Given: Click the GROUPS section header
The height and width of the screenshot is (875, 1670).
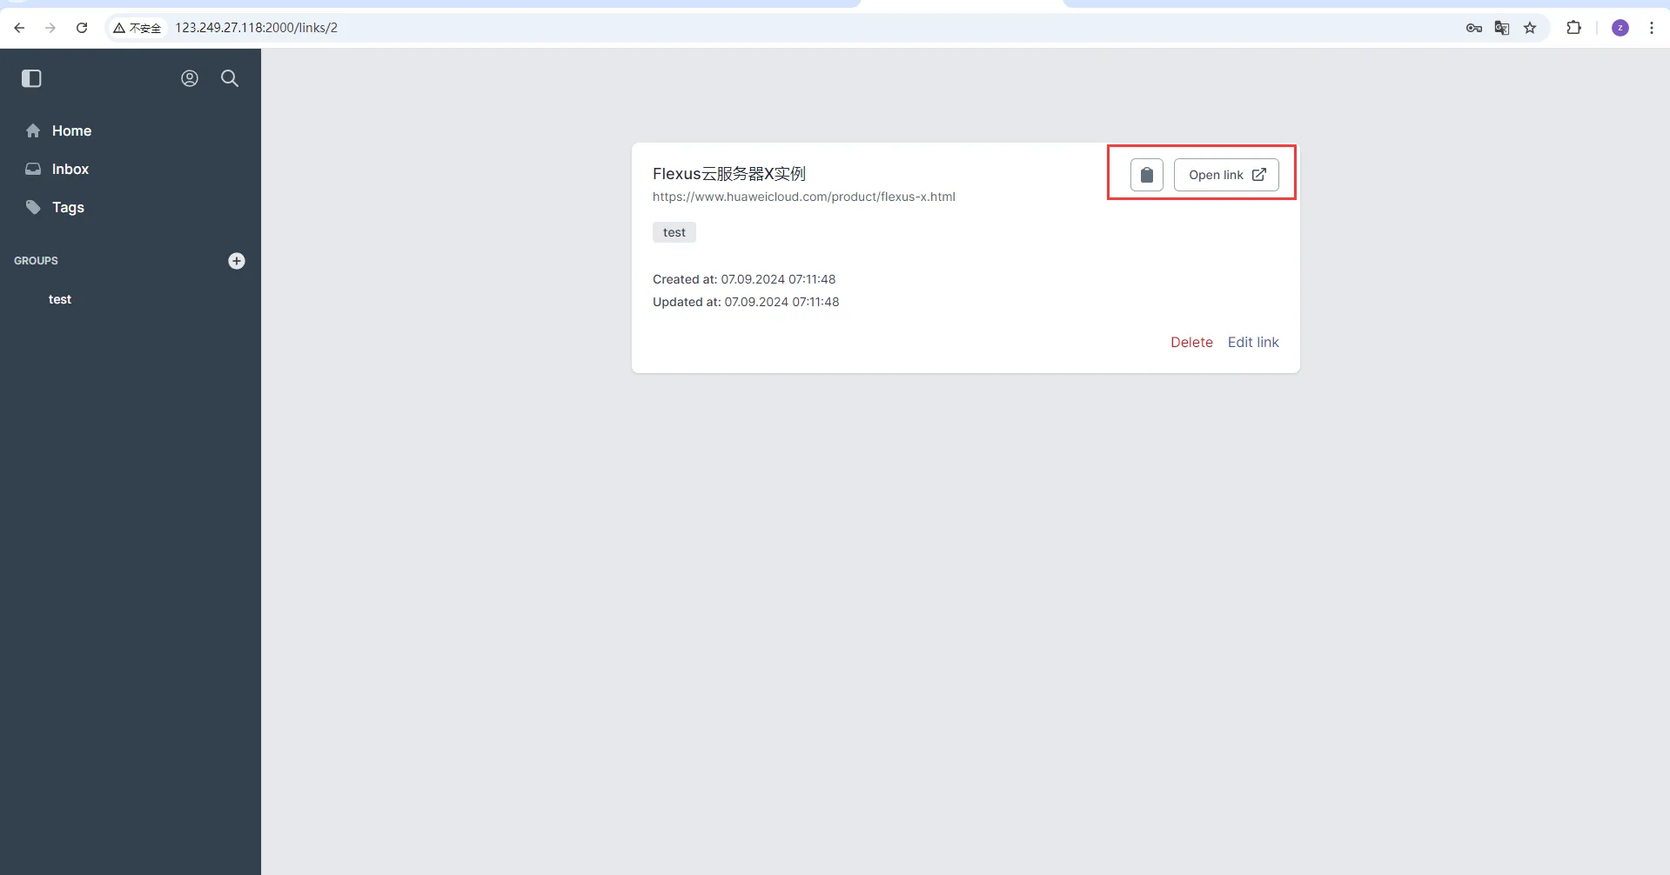Looking at the screenshot, I should 36,261.
